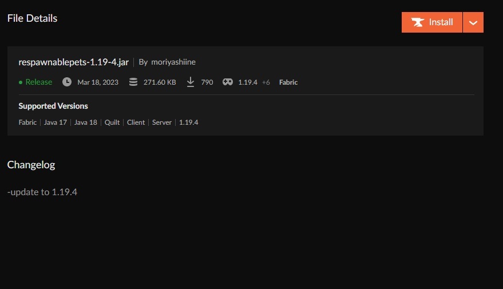Click the game controller version icon
The image size is (503, 289).
pos(228,82)
